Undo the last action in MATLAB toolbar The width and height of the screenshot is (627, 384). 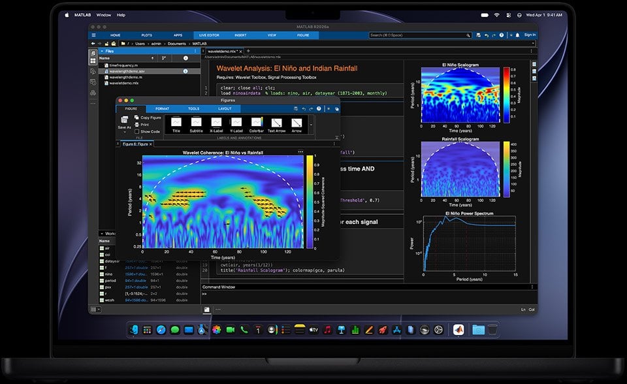(486, 35)
